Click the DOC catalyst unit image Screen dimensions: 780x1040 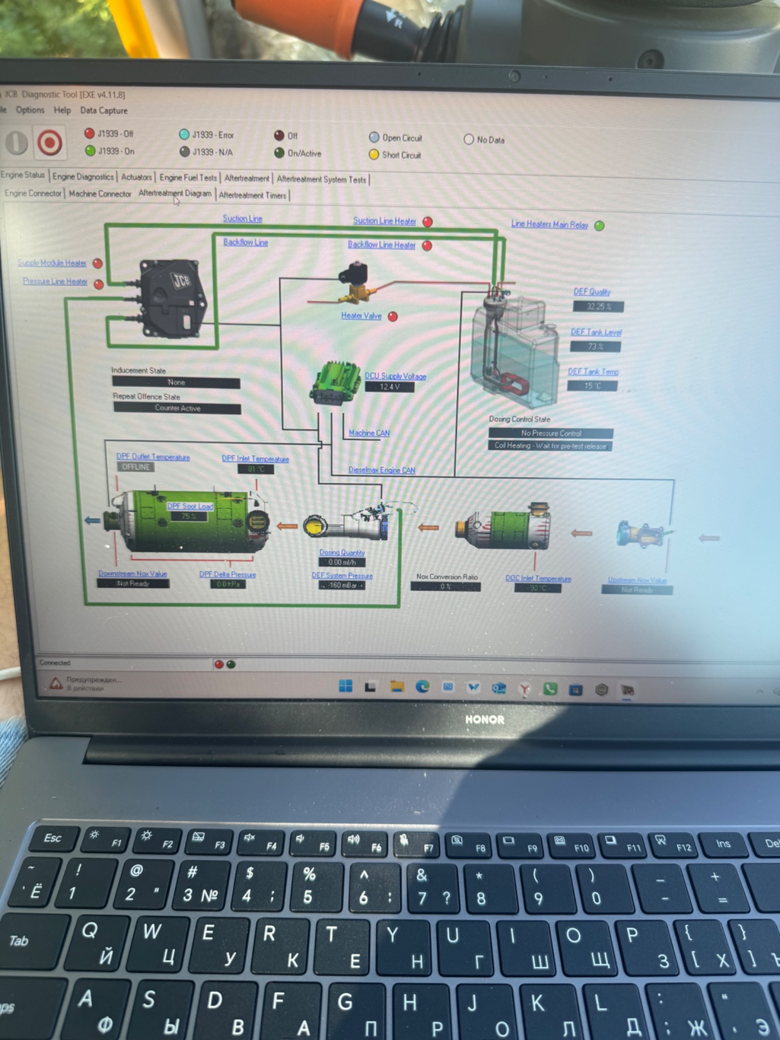coord(503,525)
